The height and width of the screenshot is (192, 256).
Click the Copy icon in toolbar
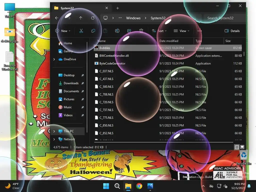pos(93,31)
